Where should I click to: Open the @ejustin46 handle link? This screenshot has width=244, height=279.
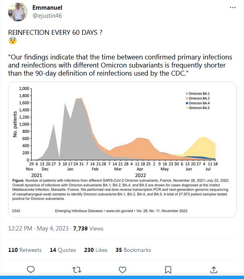pyautogui.click(x=47, y=16)
